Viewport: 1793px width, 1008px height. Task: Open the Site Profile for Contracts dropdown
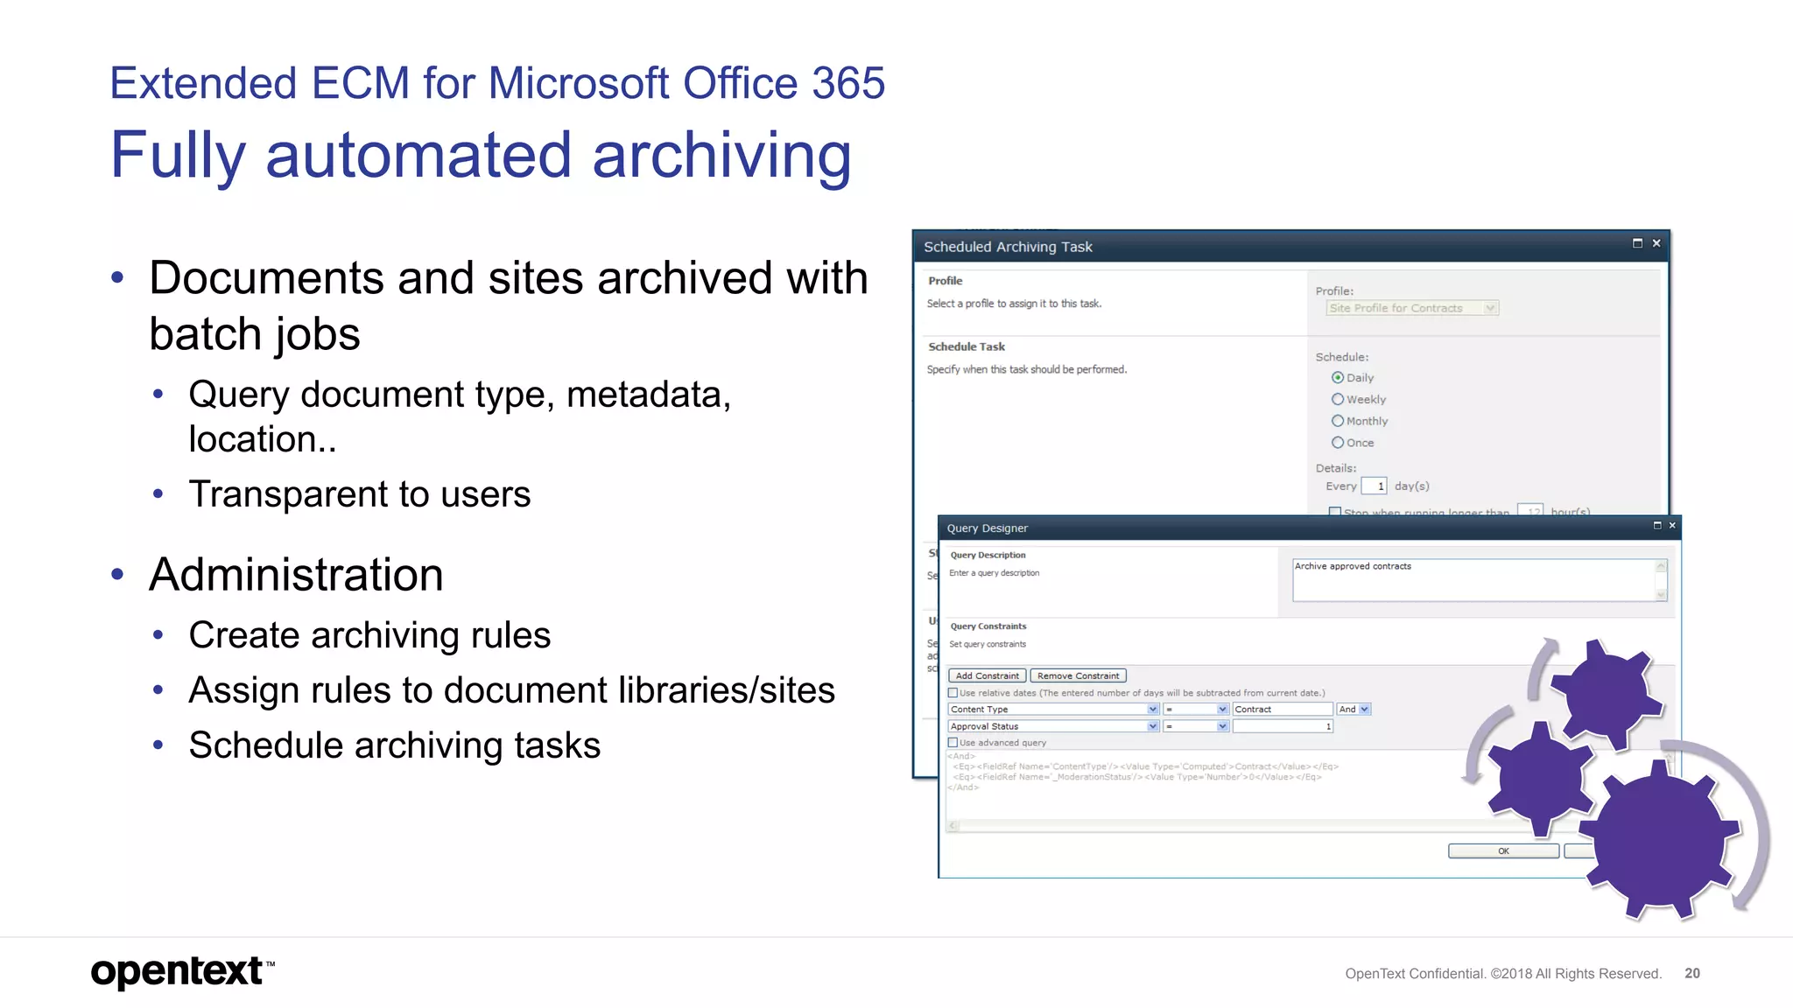1490,308
